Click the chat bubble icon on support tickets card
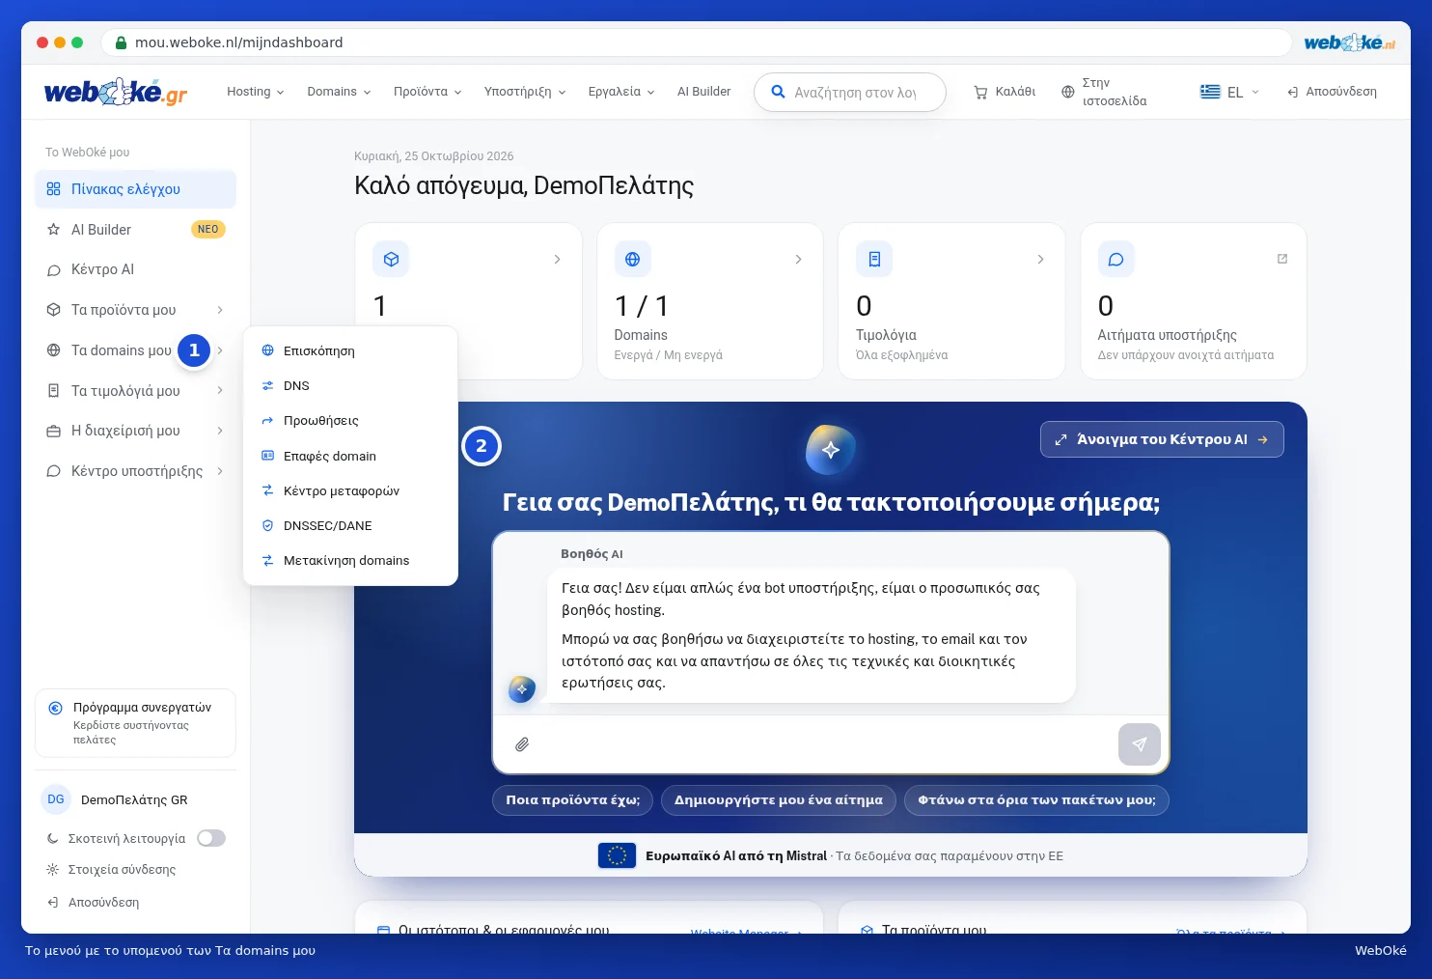The width and height of the screenshot is (1432, 979). (1115, 259)
